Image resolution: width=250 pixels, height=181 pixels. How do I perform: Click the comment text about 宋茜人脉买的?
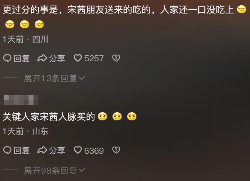(49, 117)
